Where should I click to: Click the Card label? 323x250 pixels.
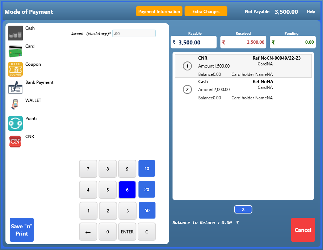[x=30, y=46]
